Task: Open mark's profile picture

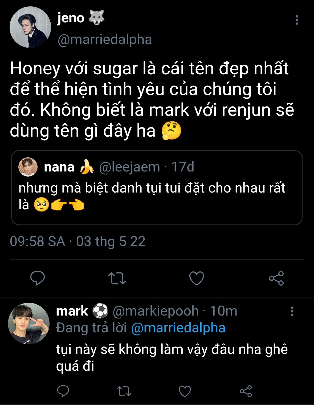Action: coord(29,323)
